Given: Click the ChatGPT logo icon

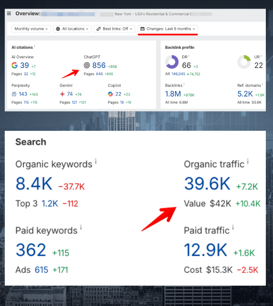Looking at the screenshot, I should (x=87, y=65).
